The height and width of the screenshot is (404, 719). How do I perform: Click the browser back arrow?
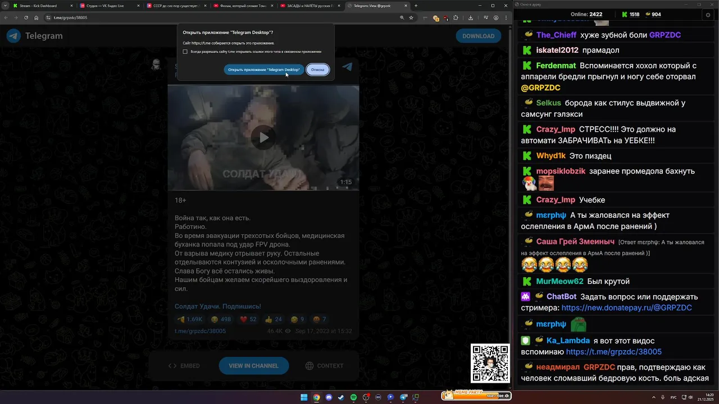pyautogui.click(x=6, y=17)
